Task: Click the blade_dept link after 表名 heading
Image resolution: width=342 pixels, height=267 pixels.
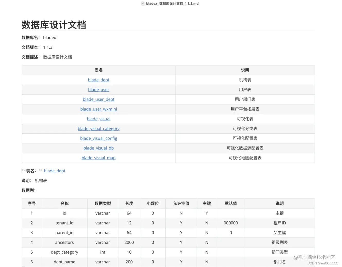Action: click(x=55, y=171)
